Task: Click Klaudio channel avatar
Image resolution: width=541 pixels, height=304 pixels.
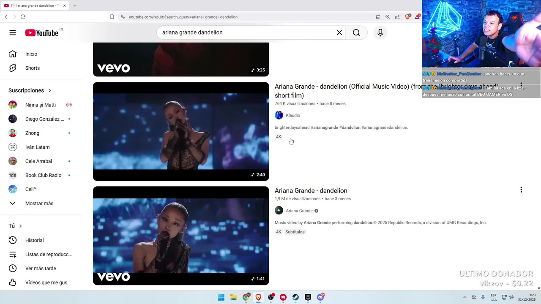Action: (x=279, y=115)
